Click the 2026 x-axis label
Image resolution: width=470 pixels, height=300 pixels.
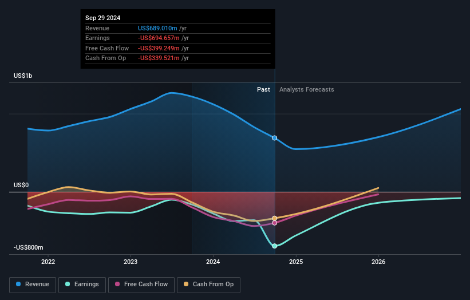pos(378,262)
